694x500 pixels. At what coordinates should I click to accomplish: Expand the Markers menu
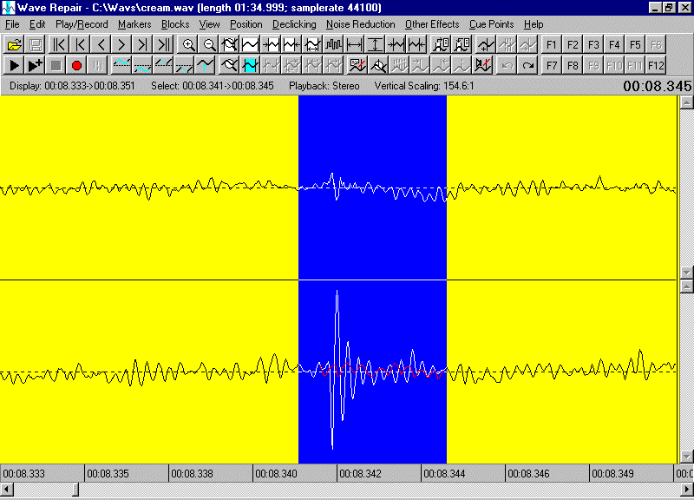134,24
